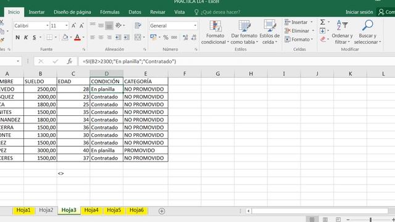Select Hoja1 sheet tab
This screenshot has width=395, height=222.
23,210
